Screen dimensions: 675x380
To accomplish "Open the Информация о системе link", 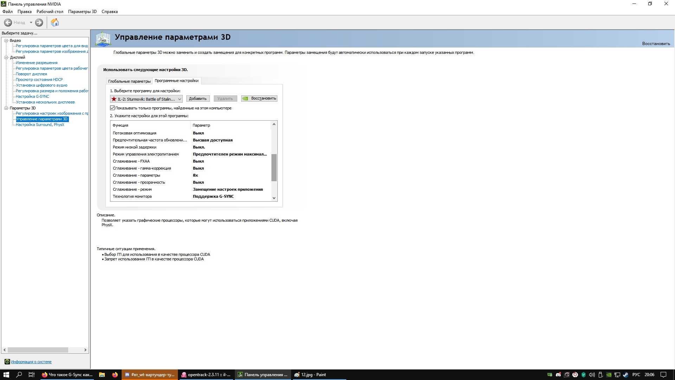I will point(31,362).
